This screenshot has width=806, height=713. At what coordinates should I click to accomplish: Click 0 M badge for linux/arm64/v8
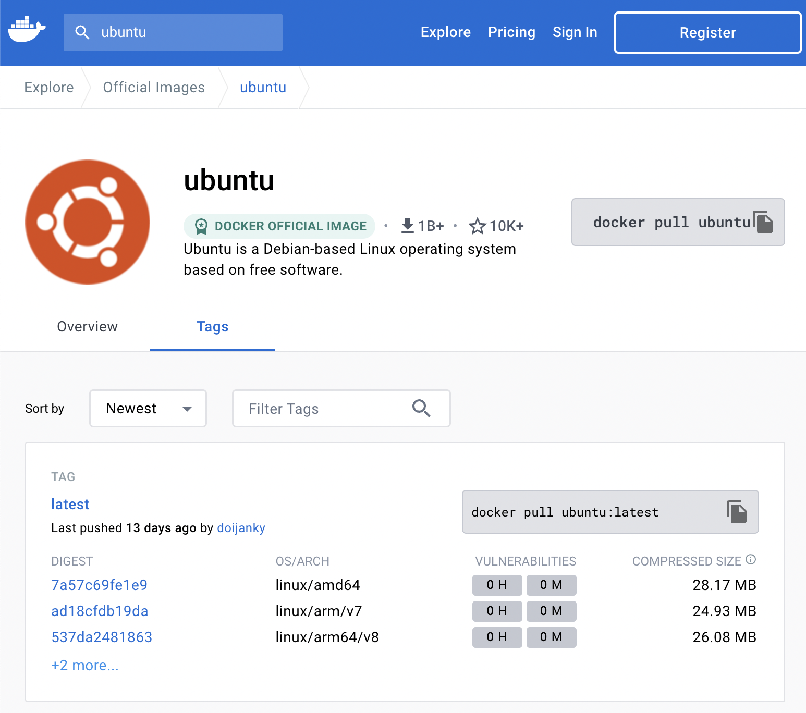(x=551, y=637)
